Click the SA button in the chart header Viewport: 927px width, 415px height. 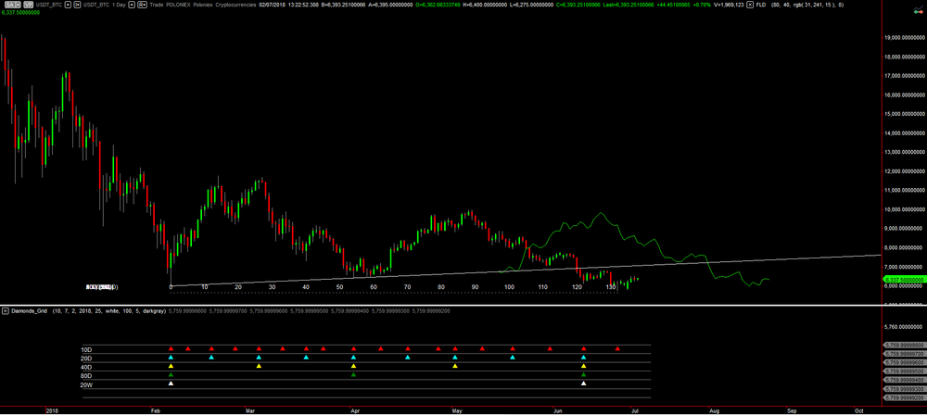point(12,4)
